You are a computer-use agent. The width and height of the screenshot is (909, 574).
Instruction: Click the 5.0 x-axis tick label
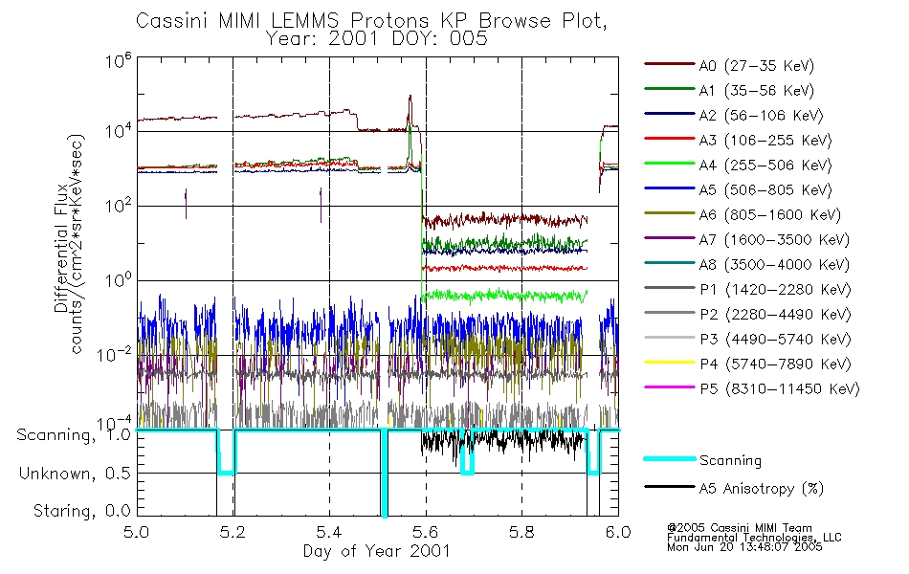point(136,532)
